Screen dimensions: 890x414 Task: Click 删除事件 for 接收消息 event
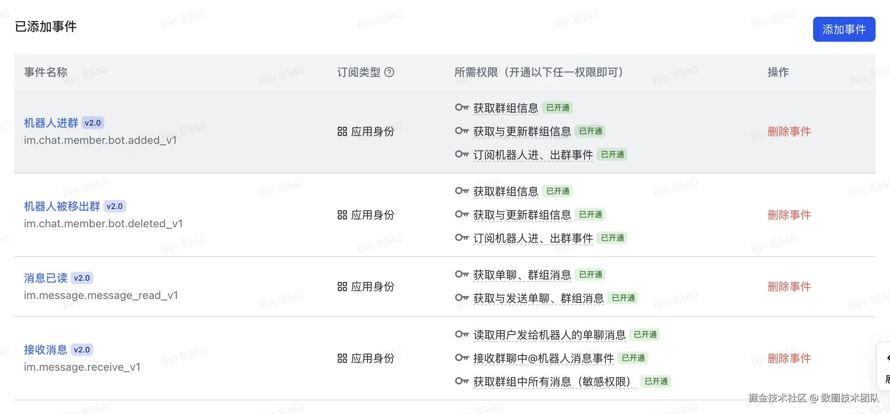(x=789, y=358)
